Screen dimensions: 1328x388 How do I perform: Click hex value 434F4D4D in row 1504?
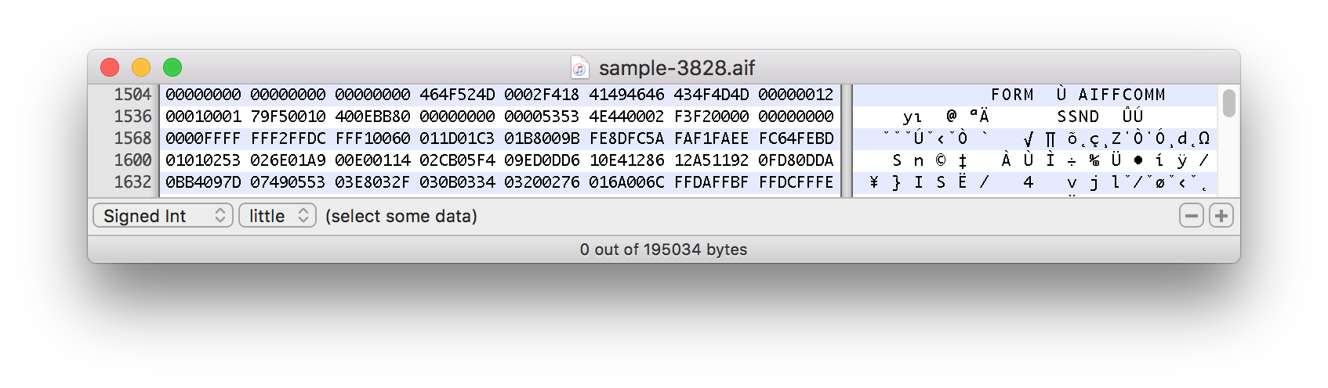tap(711, 95)
